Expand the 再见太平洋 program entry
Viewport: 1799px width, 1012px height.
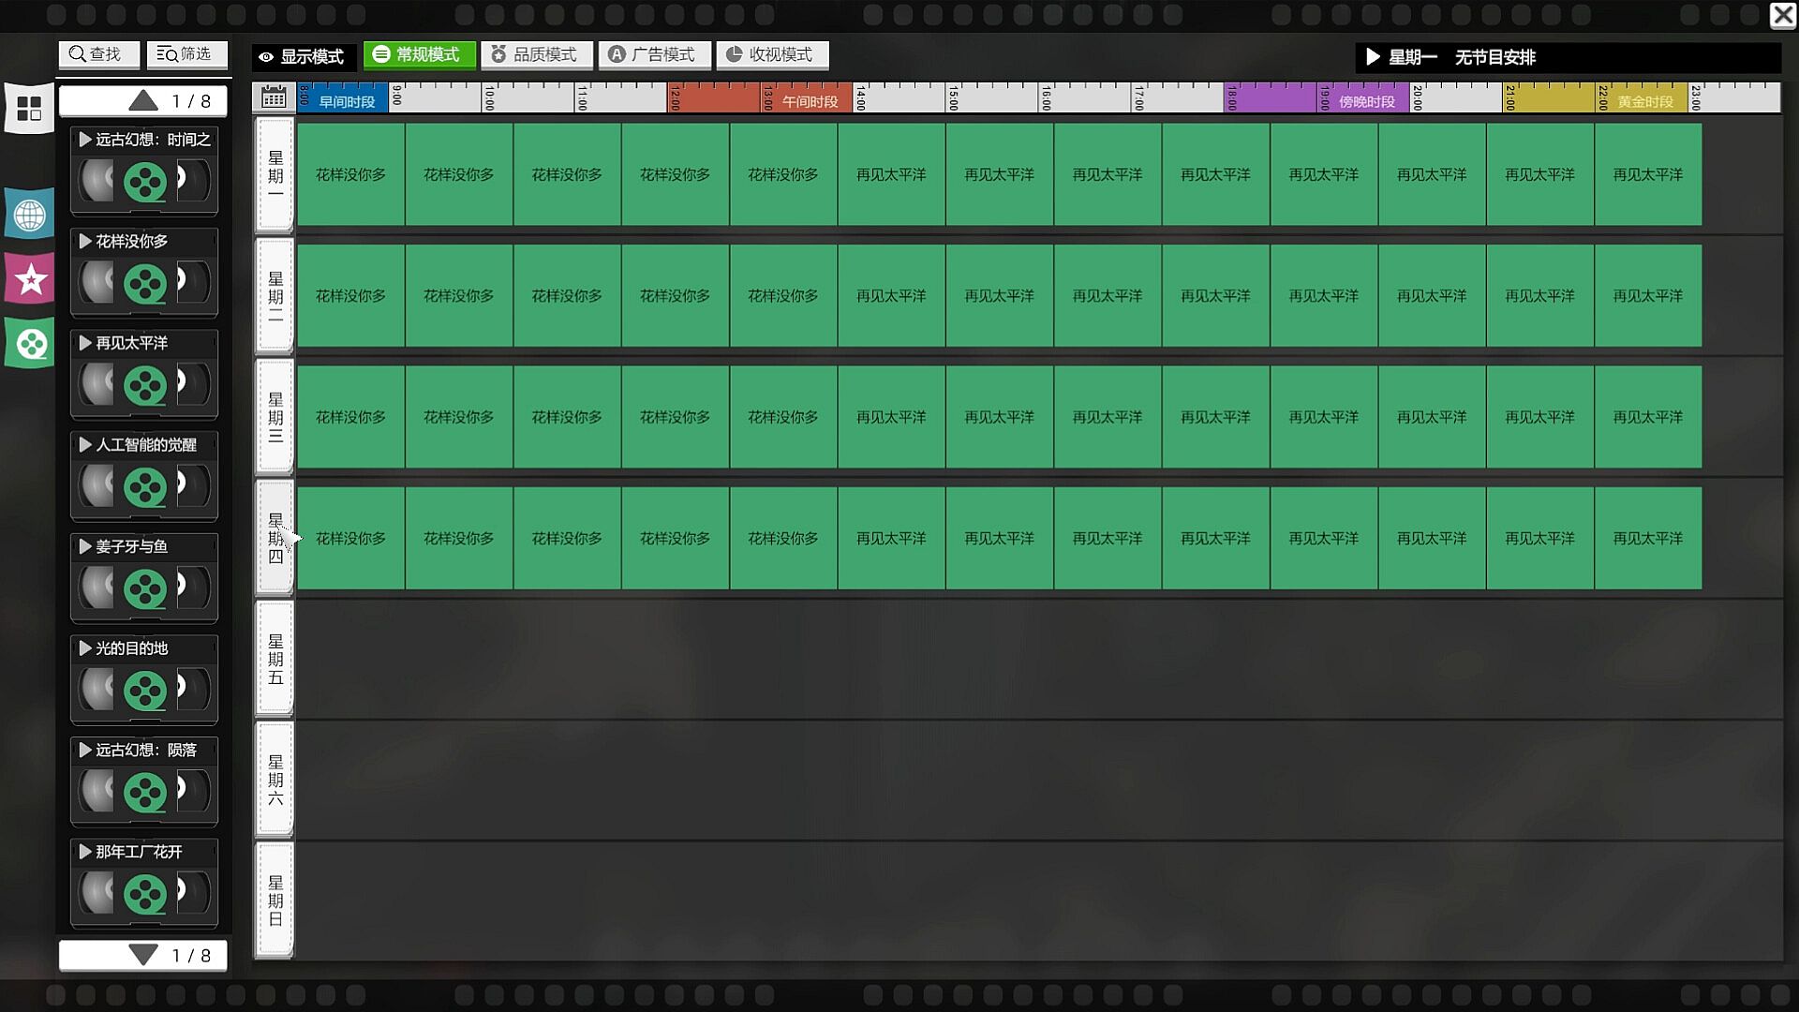(85, 343)
